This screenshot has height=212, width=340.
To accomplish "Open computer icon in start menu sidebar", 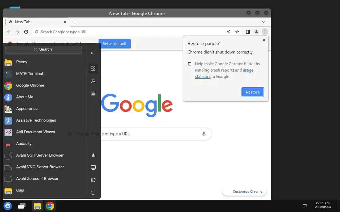I will (93, 167).
